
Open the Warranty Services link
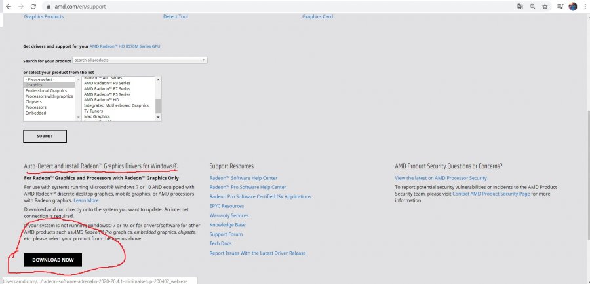pyautogui.click(x=229, y=215)
